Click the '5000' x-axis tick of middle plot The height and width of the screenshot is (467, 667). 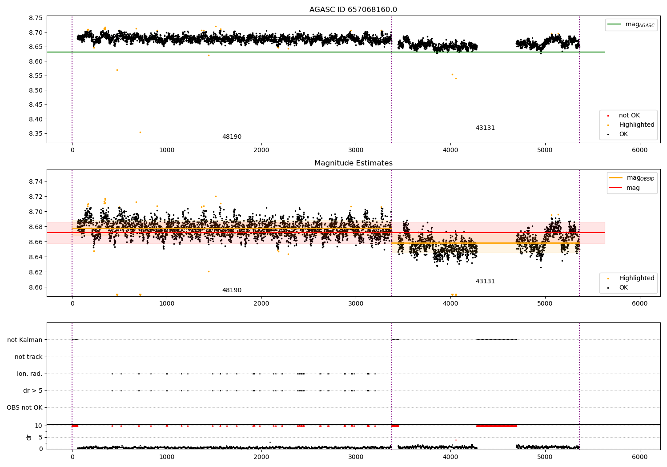point(545,304)
